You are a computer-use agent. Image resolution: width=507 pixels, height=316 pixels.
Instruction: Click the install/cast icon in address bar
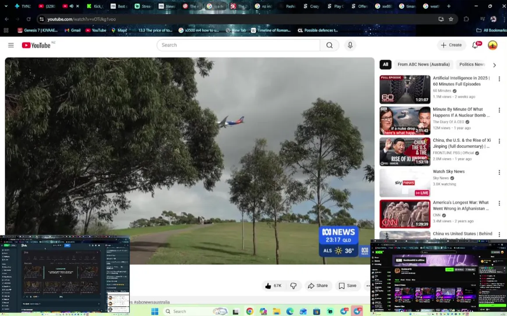tap(441, 19)
